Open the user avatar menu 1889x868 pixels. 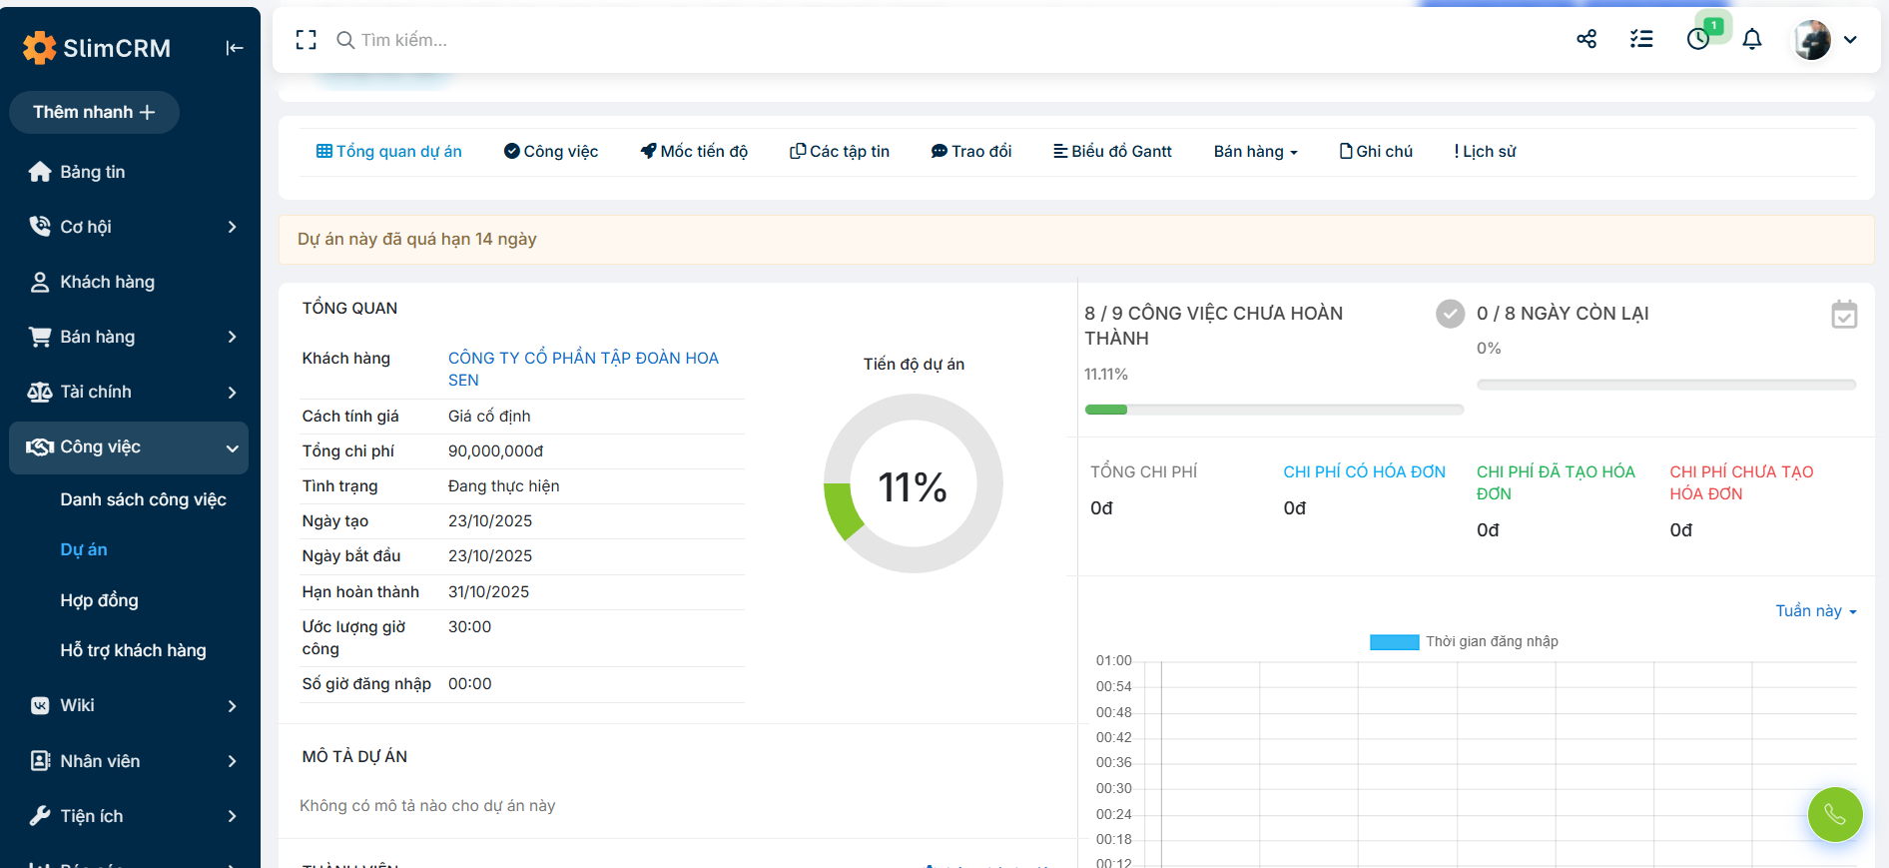(x=1825, y=40)
